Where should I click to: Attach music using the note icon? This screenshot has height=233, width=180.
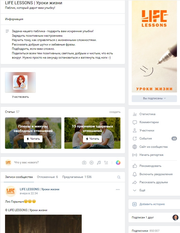(x=99, y=163)
